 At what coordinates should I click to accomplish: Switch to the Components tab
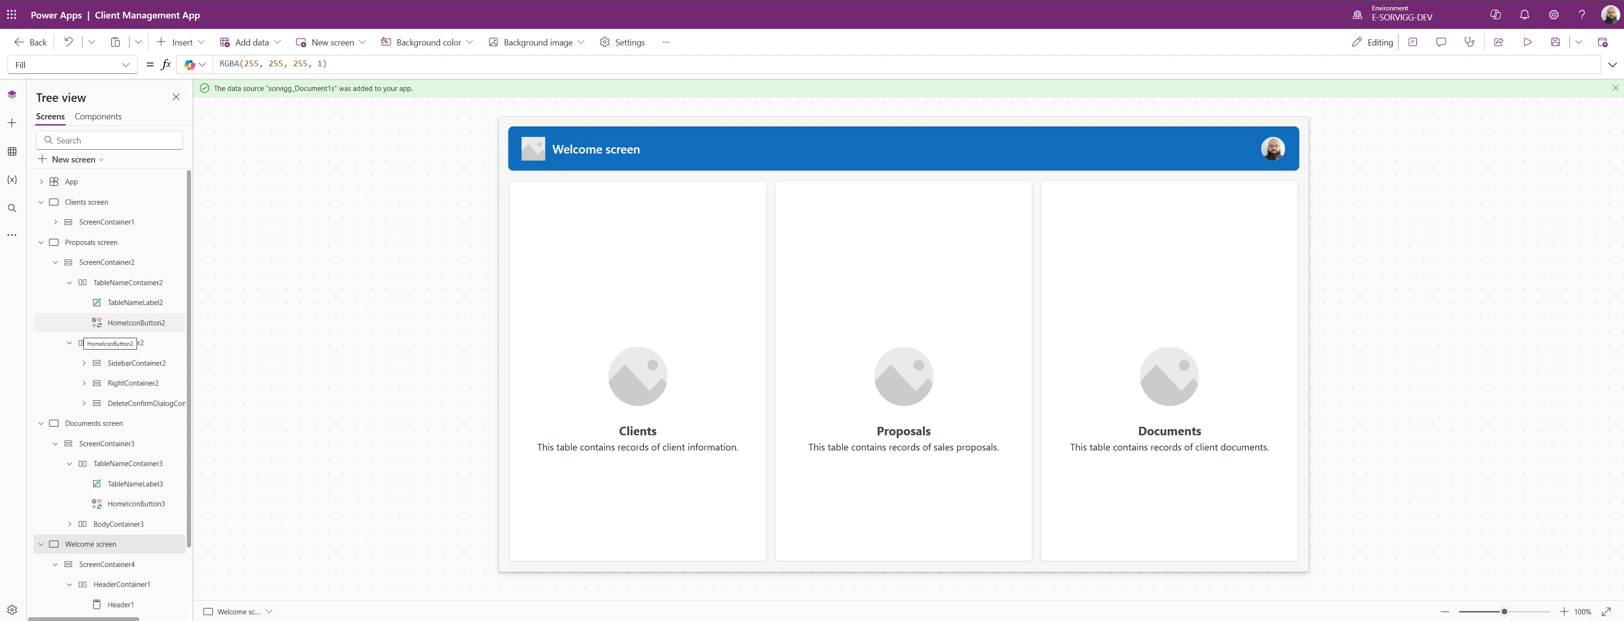pyautogui.click(x=98, y=117)
